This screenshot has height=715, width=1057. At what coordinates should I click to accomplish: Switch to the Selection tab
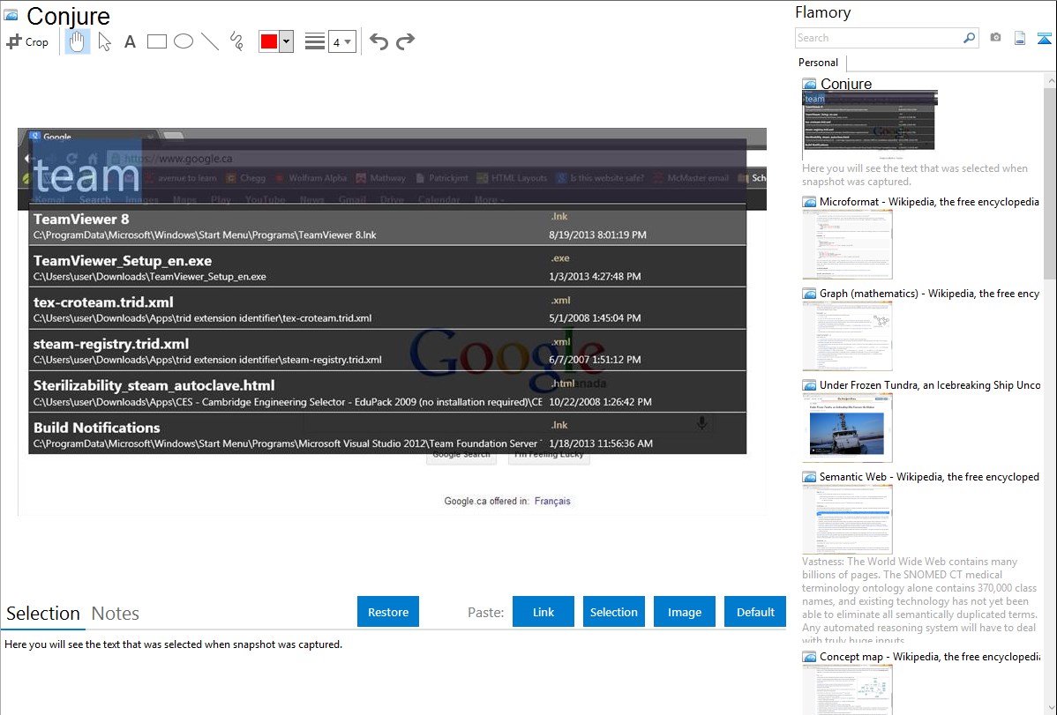[43, 614]
